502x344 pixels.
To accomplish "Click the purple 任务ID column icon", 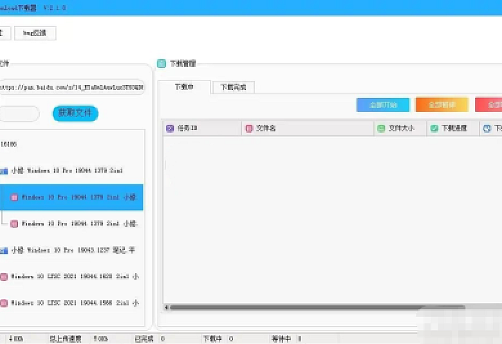I will [x=170, y=129].
